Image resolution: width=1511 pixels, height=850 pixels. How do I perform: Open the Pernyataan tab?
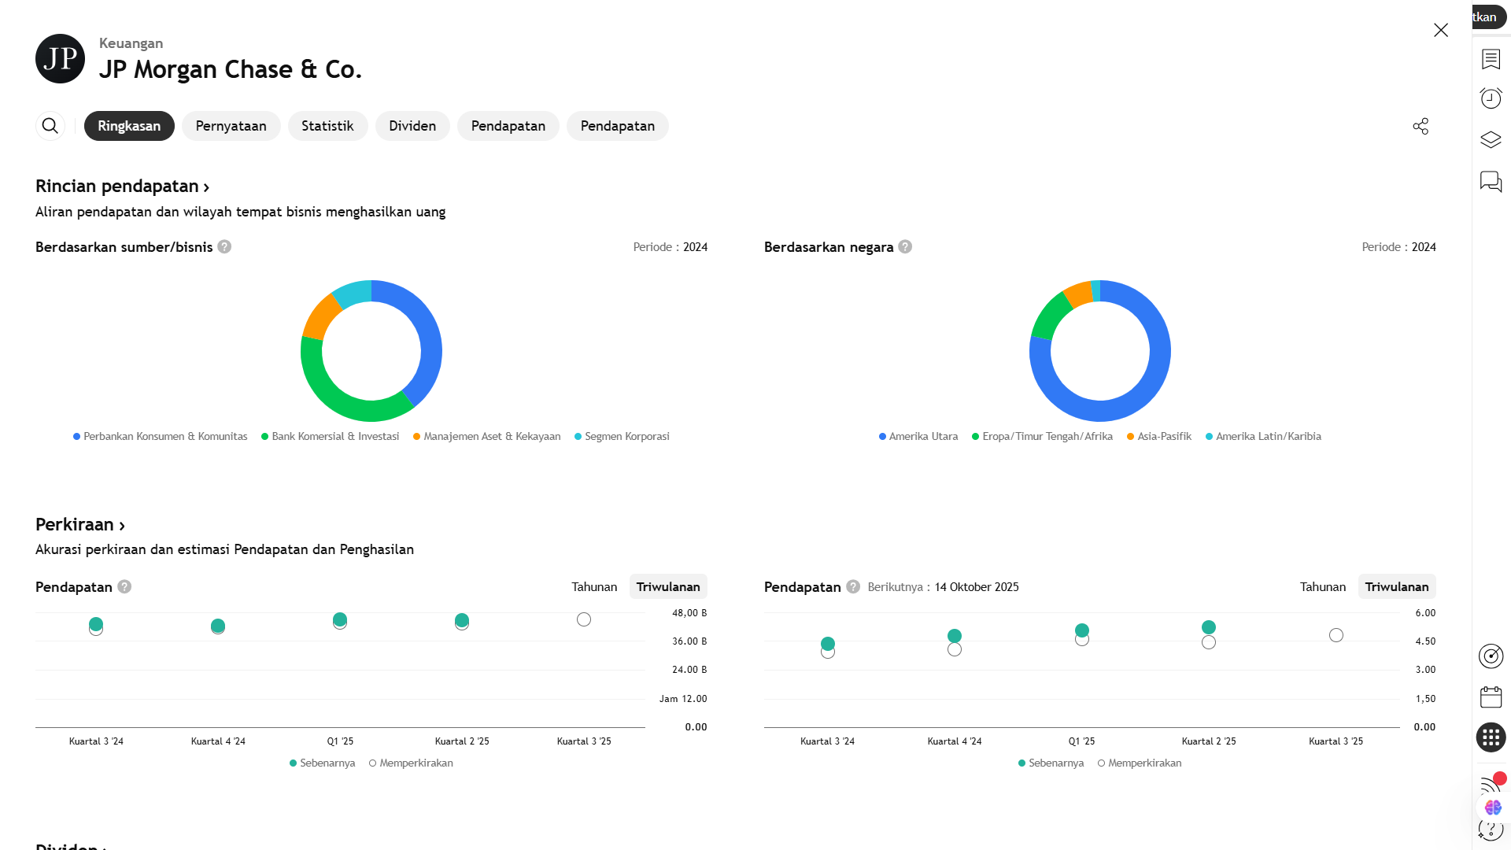231,126
